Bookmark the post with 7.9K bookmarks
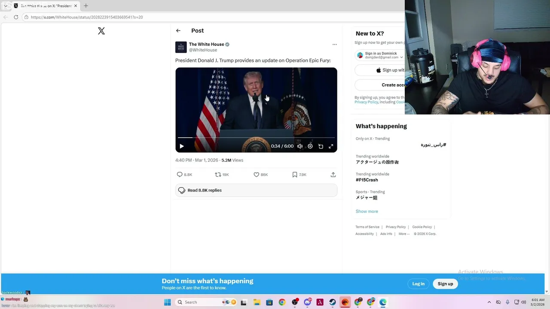Viewport: 550px width, 309px height. pyautogui.click(x=295, y=175)
